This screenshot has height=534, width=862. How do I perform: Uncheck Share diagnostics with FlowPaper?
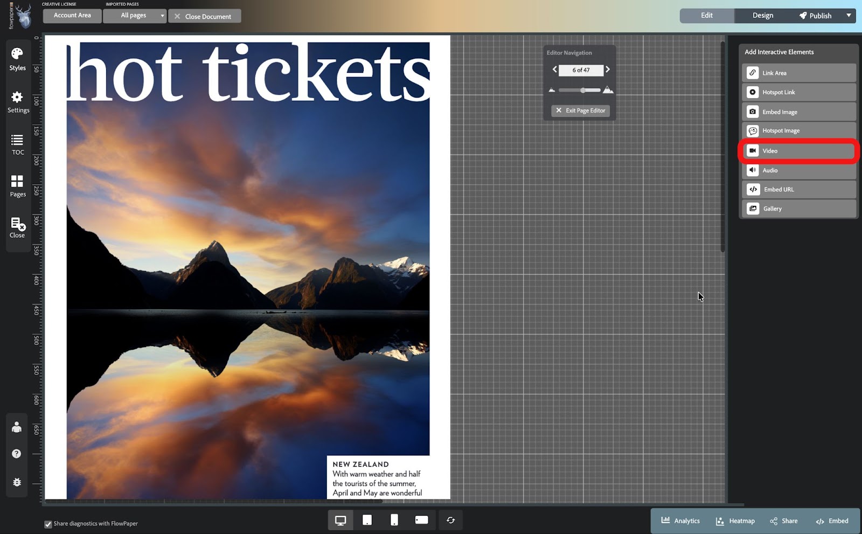click(48, 523)
